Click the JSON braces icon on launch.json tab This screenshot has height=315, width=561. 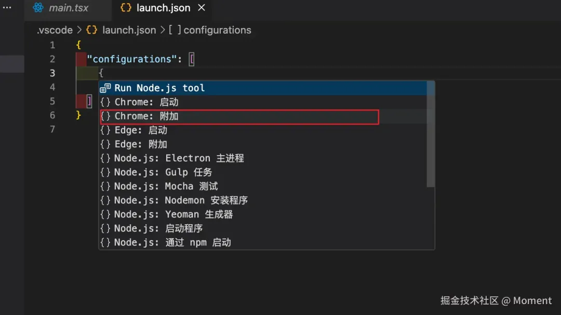(126, 7)
